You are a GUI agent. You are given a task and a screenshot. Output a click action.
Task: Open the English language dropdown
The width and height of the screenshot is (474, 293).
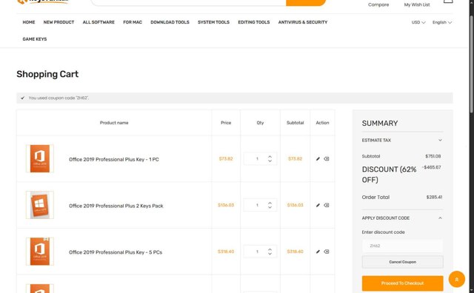442,22
